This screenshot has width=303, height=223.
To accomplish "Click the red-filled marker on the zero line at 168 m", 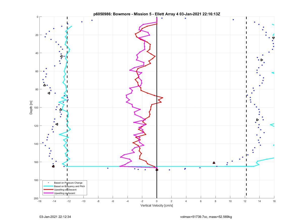I will point(157,170).
